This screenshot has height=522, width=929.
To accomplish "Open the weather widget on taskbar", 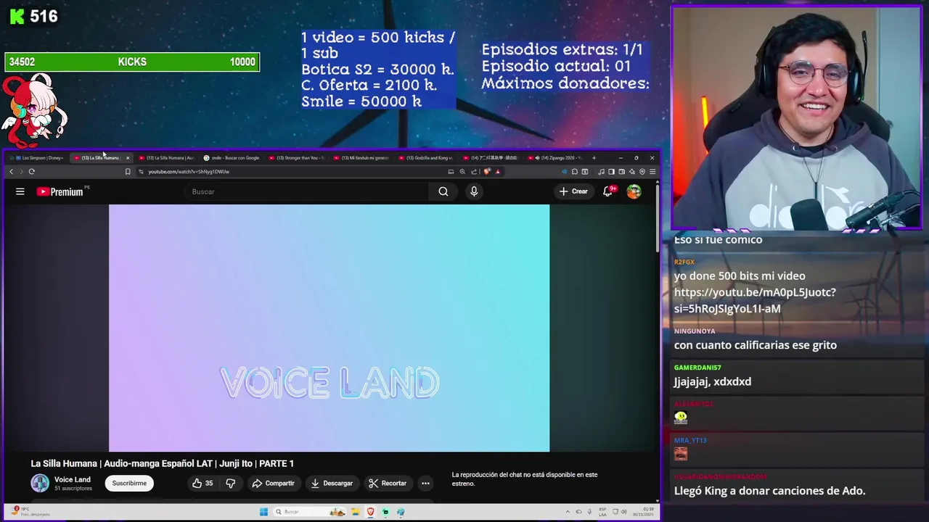I will pos(29,512).
